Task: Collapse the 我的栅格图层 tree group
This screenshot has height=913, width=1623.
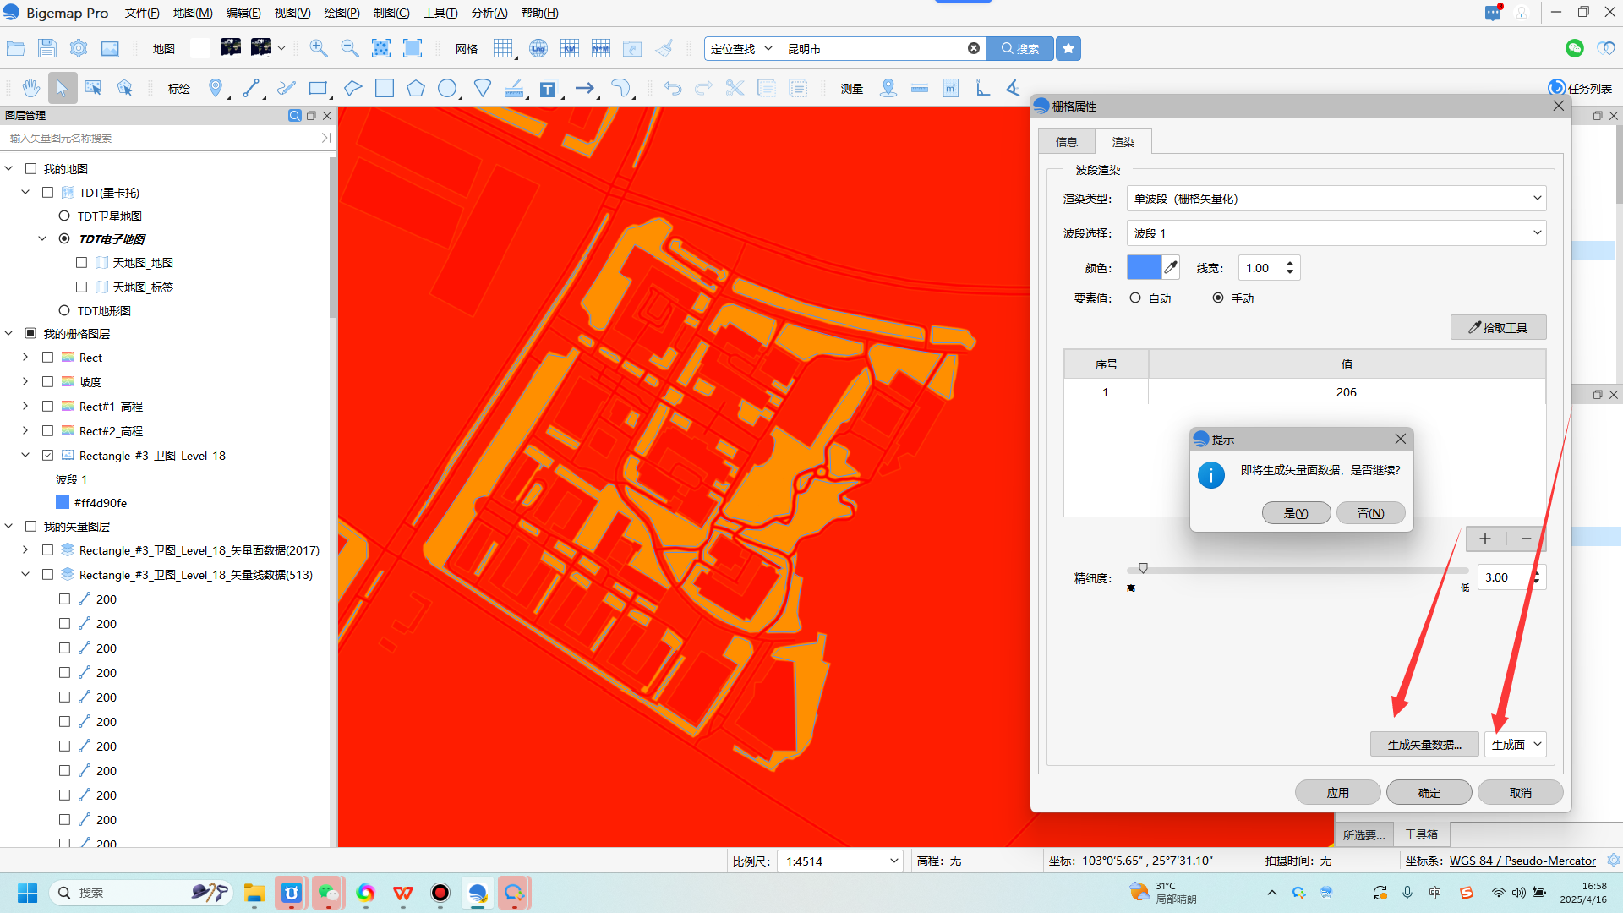Action: pyautogui.click(x=8, y=334)
